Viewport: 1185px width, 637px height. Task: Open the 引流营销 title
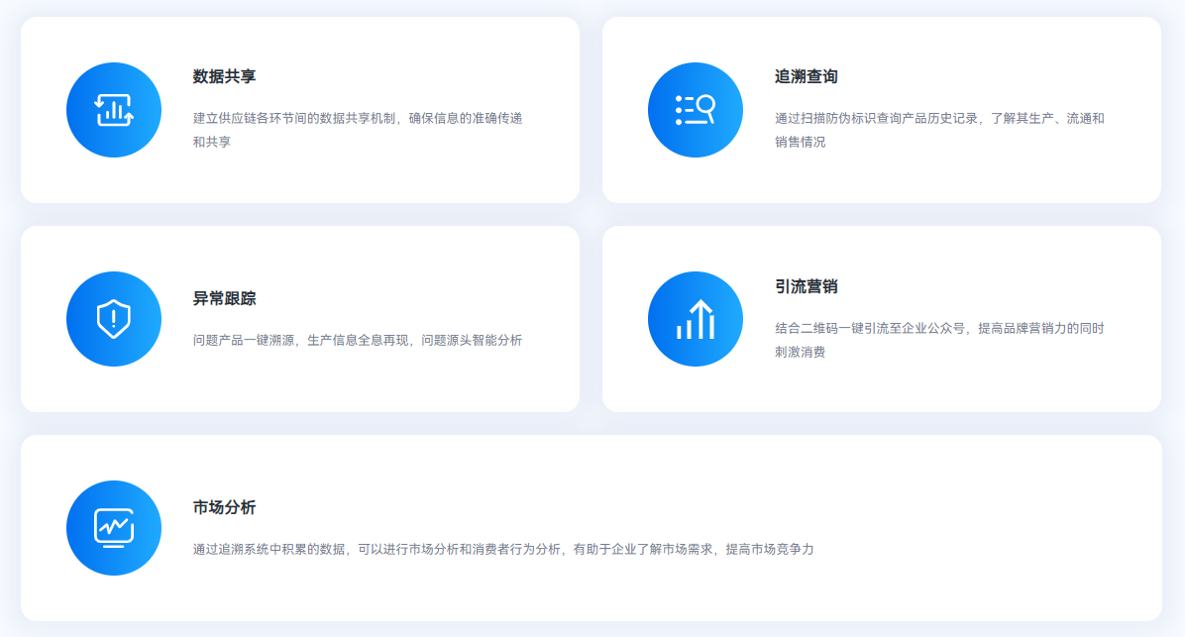pyautogui.click(x=807, y=286)
